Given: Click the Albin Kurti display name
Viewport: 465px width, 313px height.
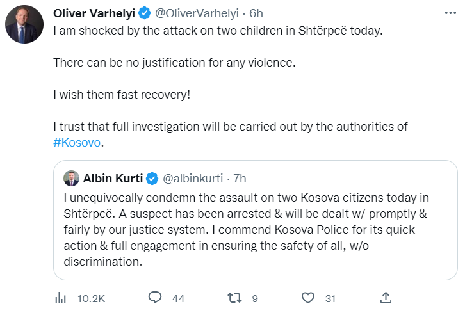Looking at the screenshot, I should tap(113, 178).
